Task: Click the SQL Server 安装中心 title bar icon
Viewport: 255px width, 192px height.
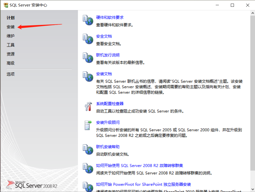Action: [x=6, y=5]
